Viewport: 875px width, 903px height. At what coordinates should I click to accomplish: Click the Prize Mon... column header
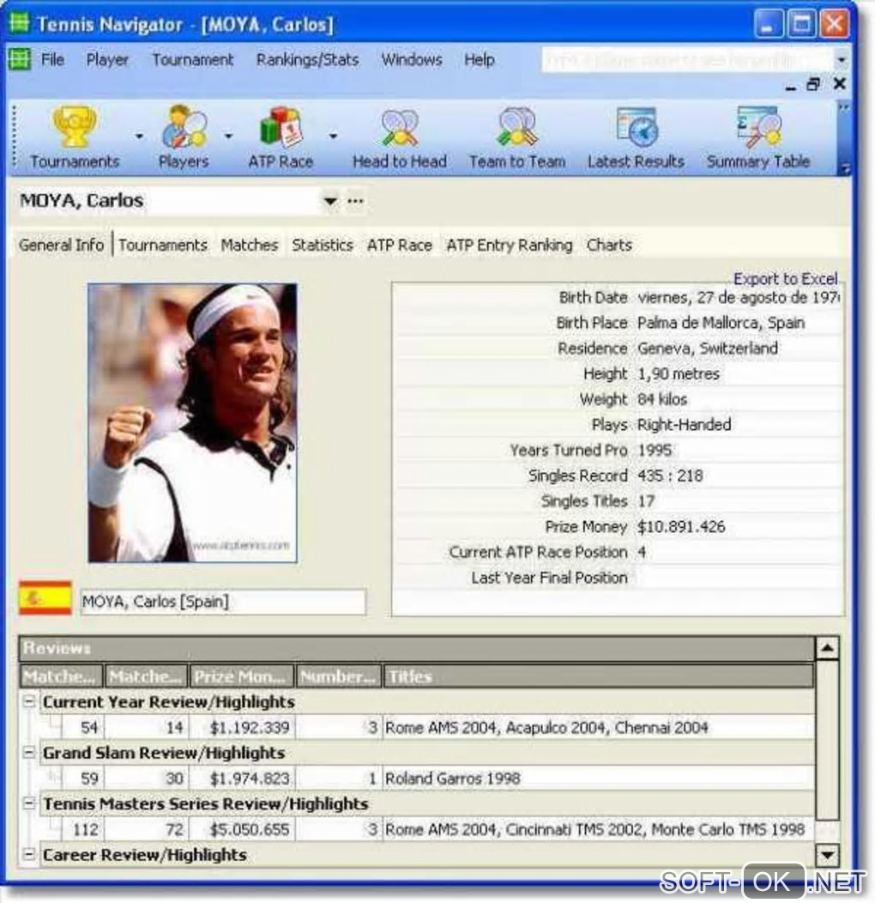pyautogui.click(x=242, y=676)
